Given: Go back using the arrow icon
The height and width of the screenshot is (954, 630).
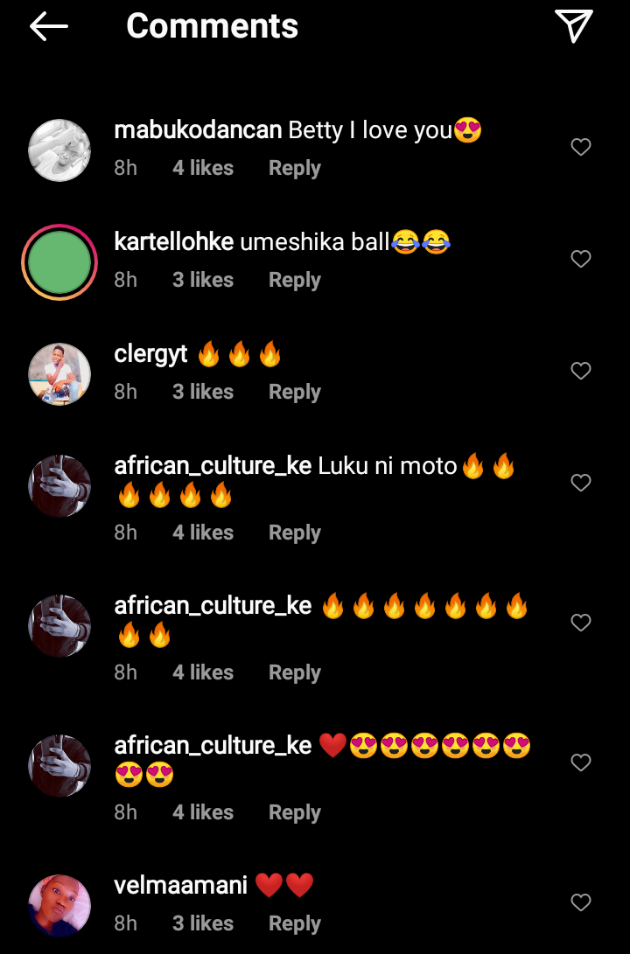Looking at the screenshot, I should tap(49, 26).
